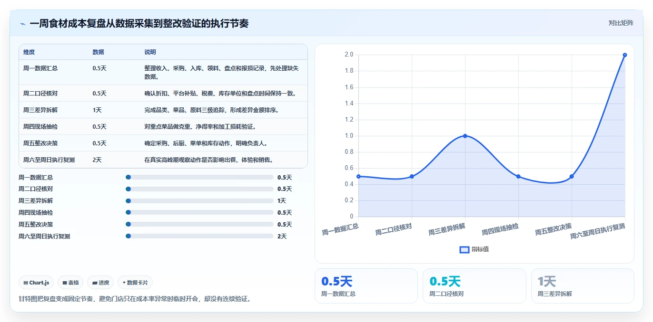
Task: Click the description starting with 确定采购、后厨
Action: (x=206, y=143)
